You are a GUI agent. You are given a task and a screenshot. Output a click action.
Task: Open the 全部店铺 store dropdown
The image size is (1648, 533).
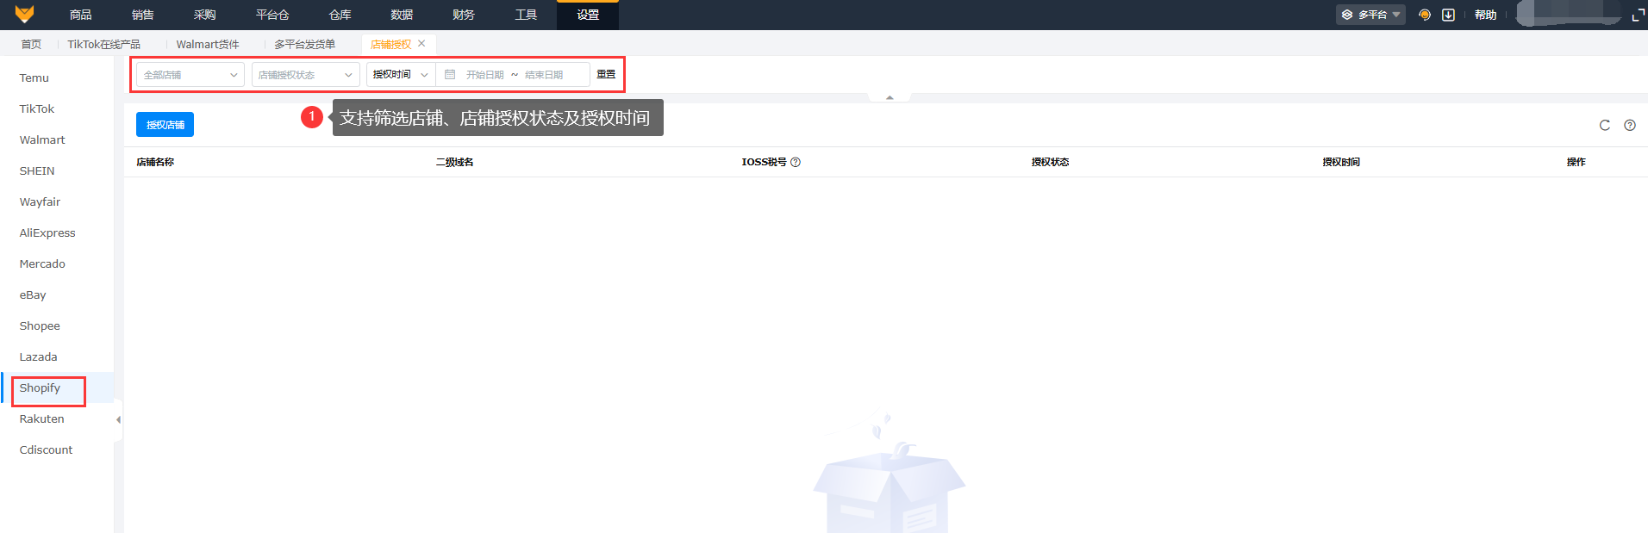190,75
